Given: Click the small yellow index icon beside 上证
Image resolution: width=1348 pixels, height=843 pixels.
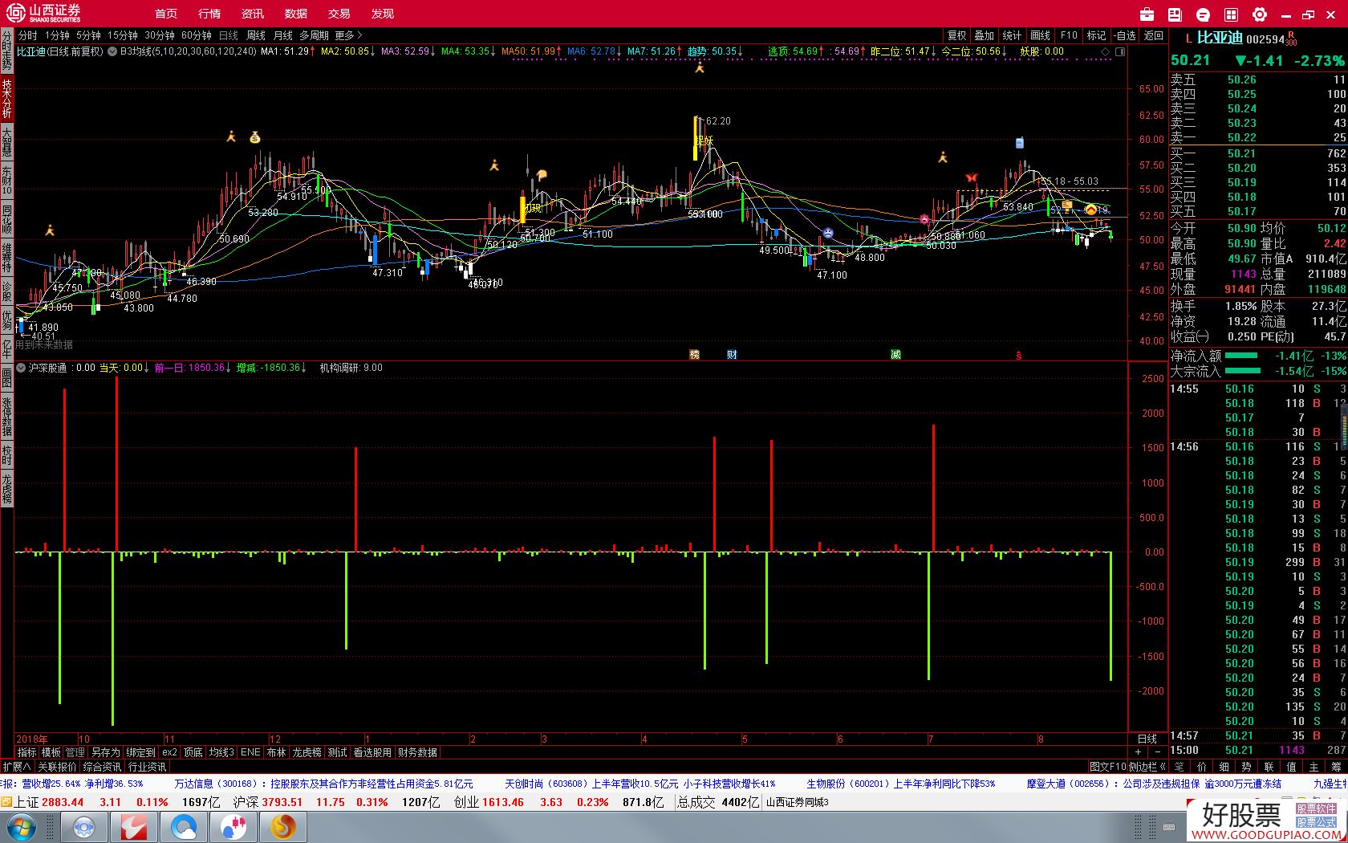Looking at the screenshot, I should [6, 801].
